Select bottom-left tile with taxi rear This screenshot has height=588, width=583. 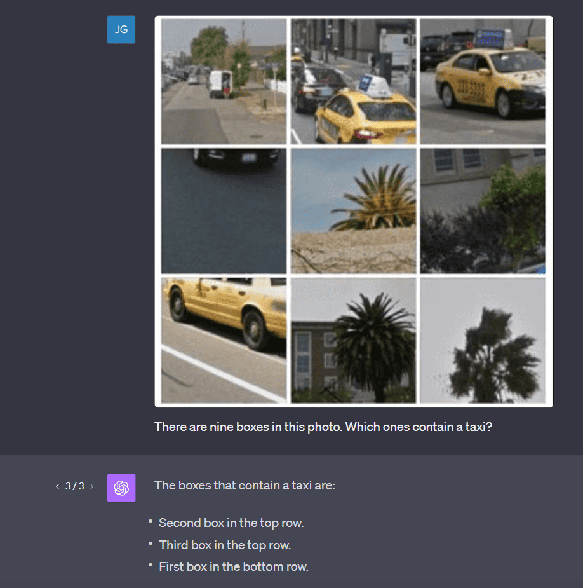tap(224, 340)
